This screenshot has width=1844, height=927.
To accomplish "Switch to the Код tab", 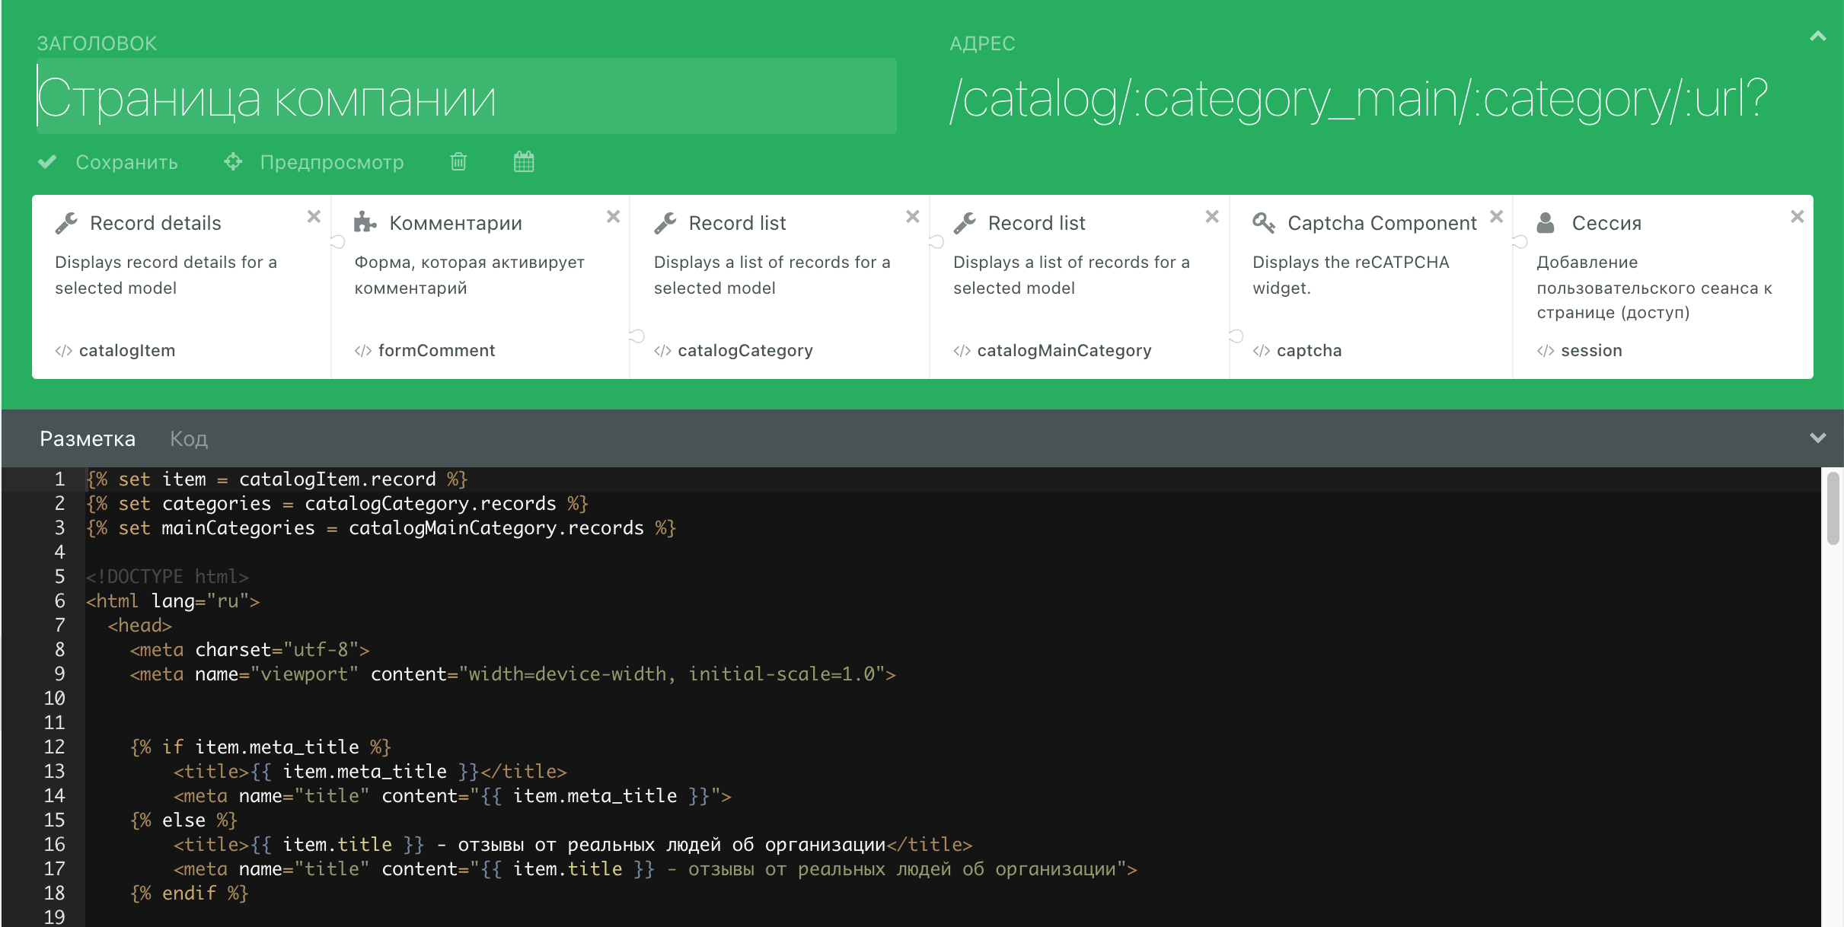I will click(188, 439).
